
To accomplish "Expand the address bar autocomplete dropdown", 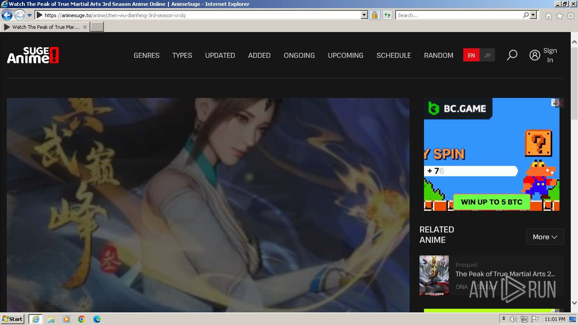I will pos(364,15).
